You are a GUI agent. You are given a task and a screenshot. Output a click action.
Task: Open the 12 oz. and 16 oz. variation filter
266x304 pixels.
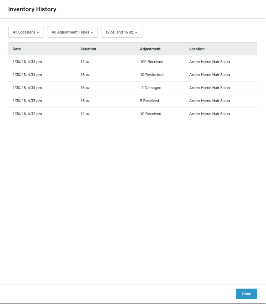pyautogui.click(x=121, y=32)
